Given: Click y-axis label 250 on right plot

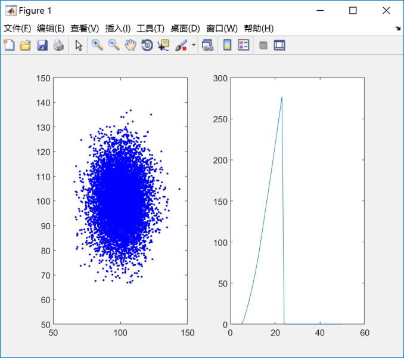Looking at the screenshot, I should 220,119.
